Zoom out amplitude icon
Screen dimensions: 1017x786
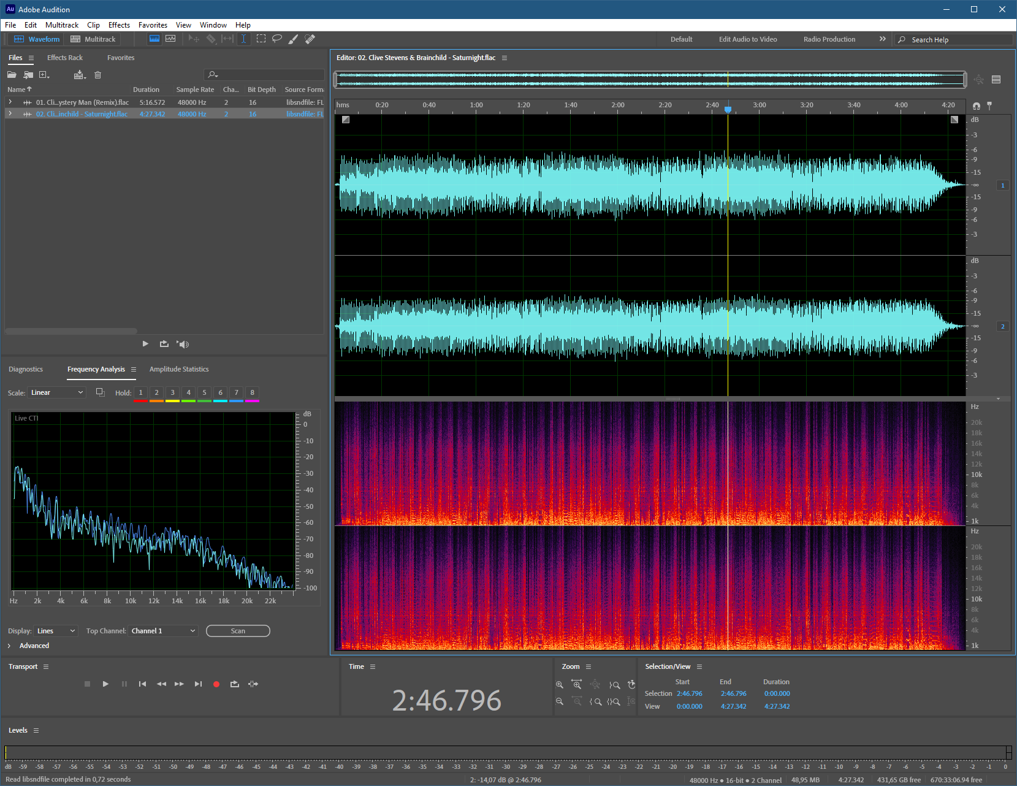[x=559, y=701]
